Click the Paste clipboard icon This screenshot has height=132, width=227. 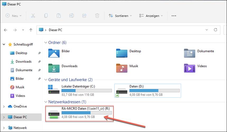coord(59,16)
